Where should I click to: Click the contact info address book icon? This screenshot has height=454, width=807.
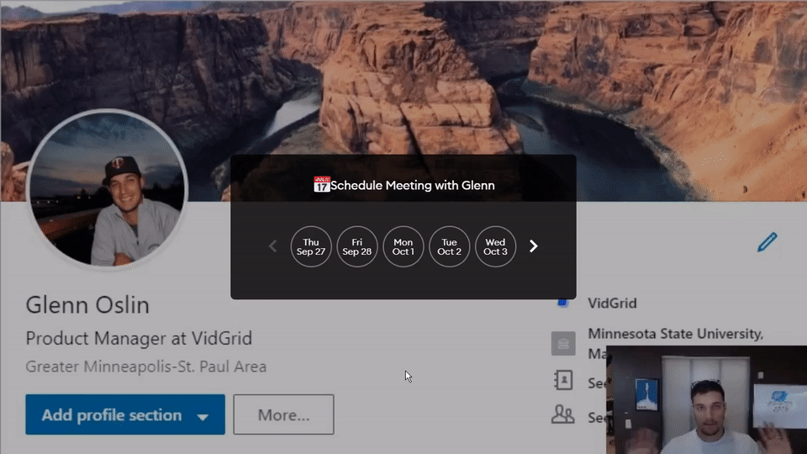click(563, 380)
